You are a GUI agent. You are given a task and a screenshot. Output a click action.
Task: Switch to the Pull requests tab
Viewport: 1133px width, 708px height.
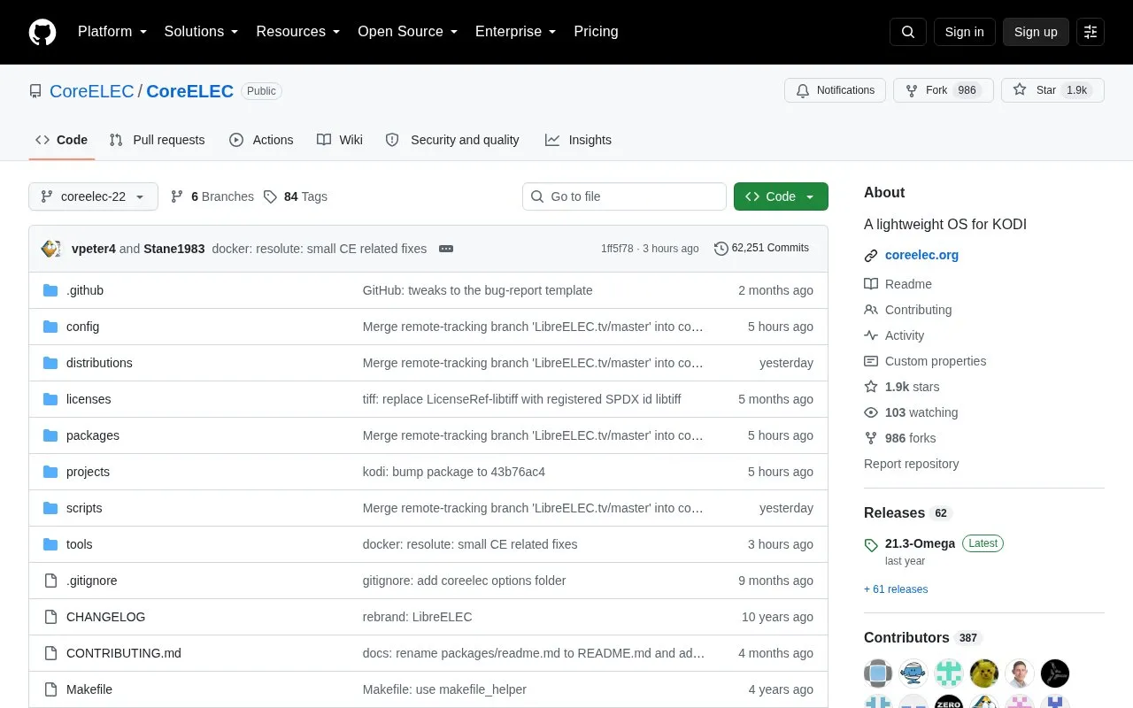tap(157, 140)
